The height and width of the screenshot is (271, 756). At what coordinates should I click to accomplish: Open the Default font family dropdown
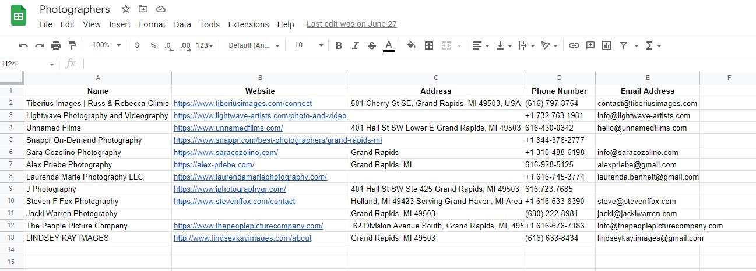tap(254, 45)
